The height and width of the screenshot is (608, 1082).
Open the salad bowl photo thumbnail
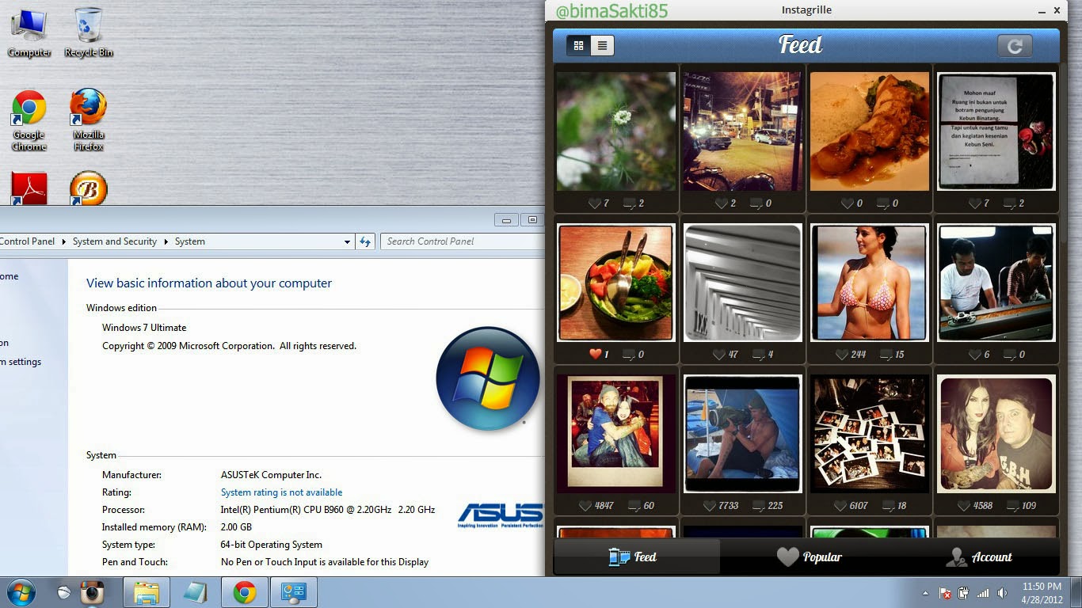click(x=616, y=283)
